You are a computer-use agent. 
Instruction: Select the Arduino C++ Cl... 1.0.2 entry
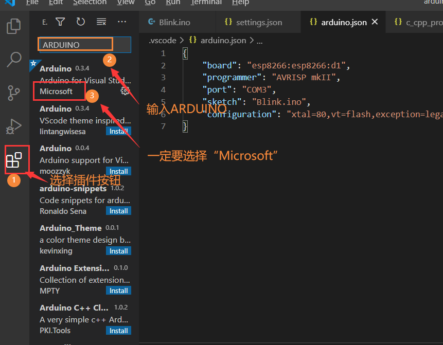(x=84, y=319)
